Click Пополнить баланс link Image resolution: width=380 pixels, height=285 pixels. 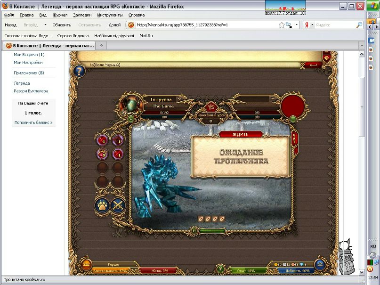point(33,122)
